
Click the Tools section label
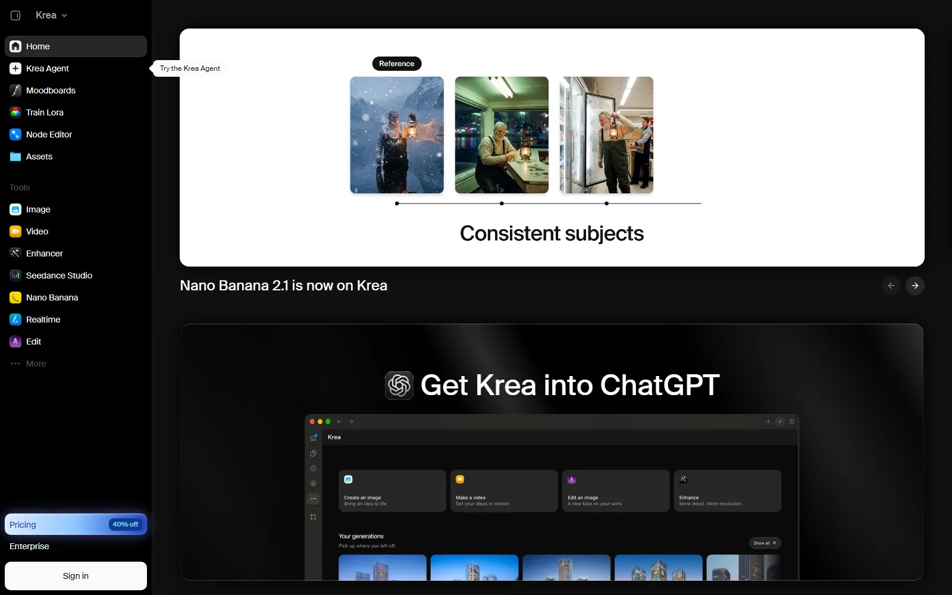(x=20, y=187)
